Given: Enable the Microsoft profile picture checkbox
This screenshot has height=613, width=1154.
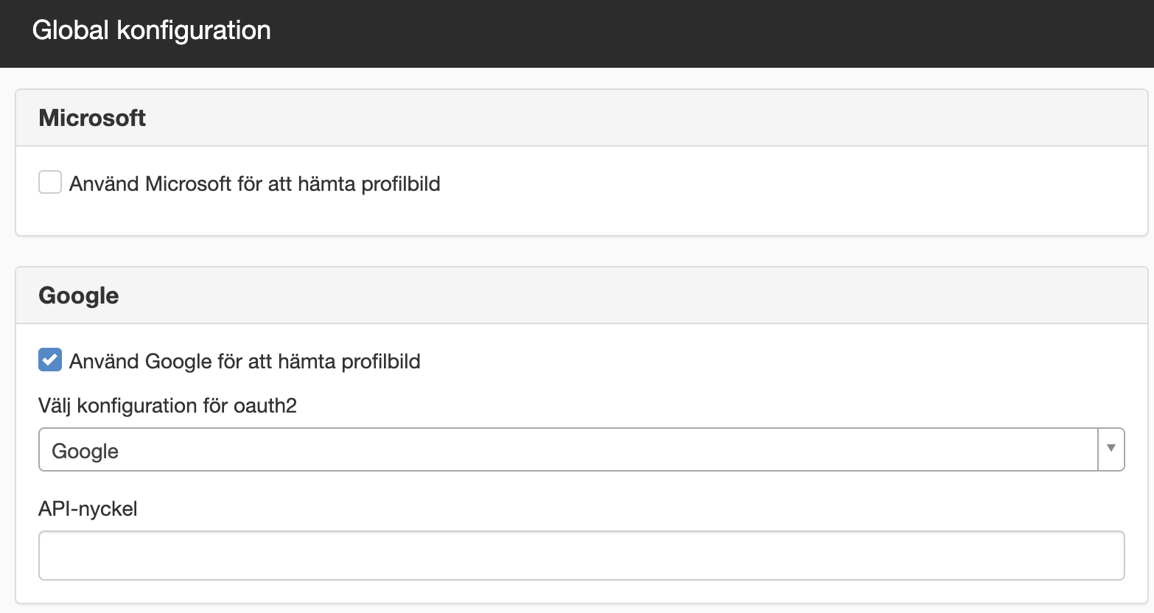Looking at the screenshot, I should click(50, 183).
